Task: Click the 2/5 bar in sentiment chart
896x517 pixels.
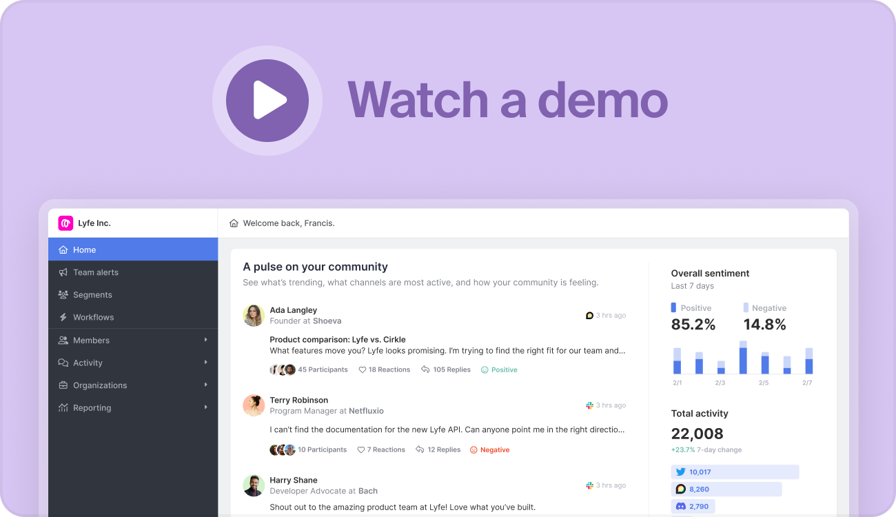Action: [x=765, y=363]
